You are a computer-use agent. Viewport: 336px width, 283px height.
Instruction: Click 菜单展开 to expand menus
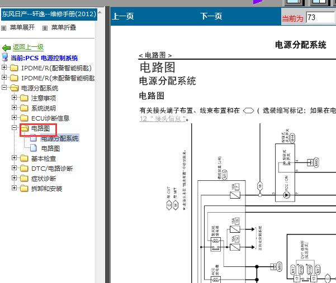[22, 27]
